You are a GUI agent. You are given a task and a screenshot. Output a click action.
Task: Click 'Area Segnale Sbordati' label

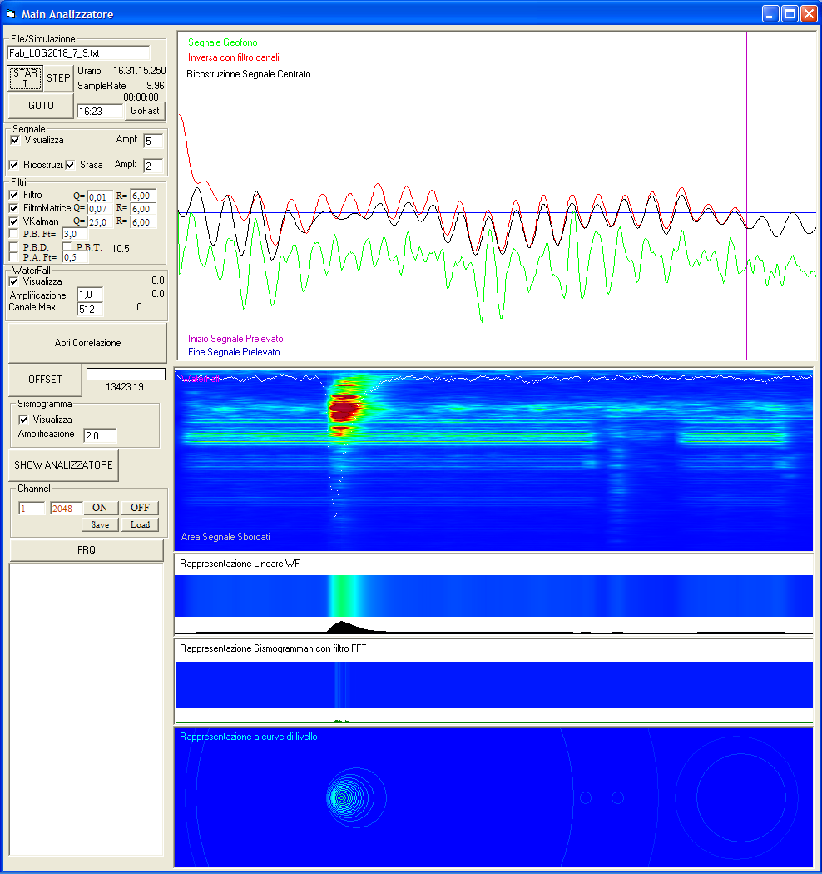point(225,537)
